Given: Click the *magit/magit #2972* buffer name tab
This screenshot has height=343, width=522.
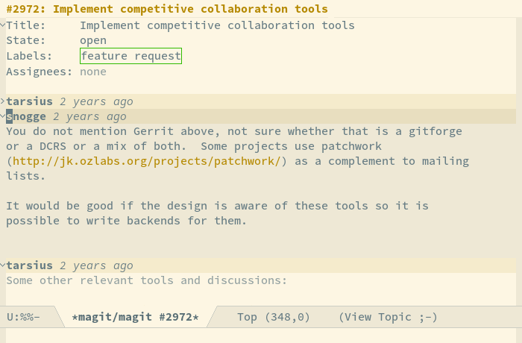Looking at the screenshot, I should point(135,317).
